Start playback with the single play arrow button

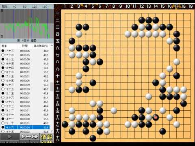coord(9,137)
